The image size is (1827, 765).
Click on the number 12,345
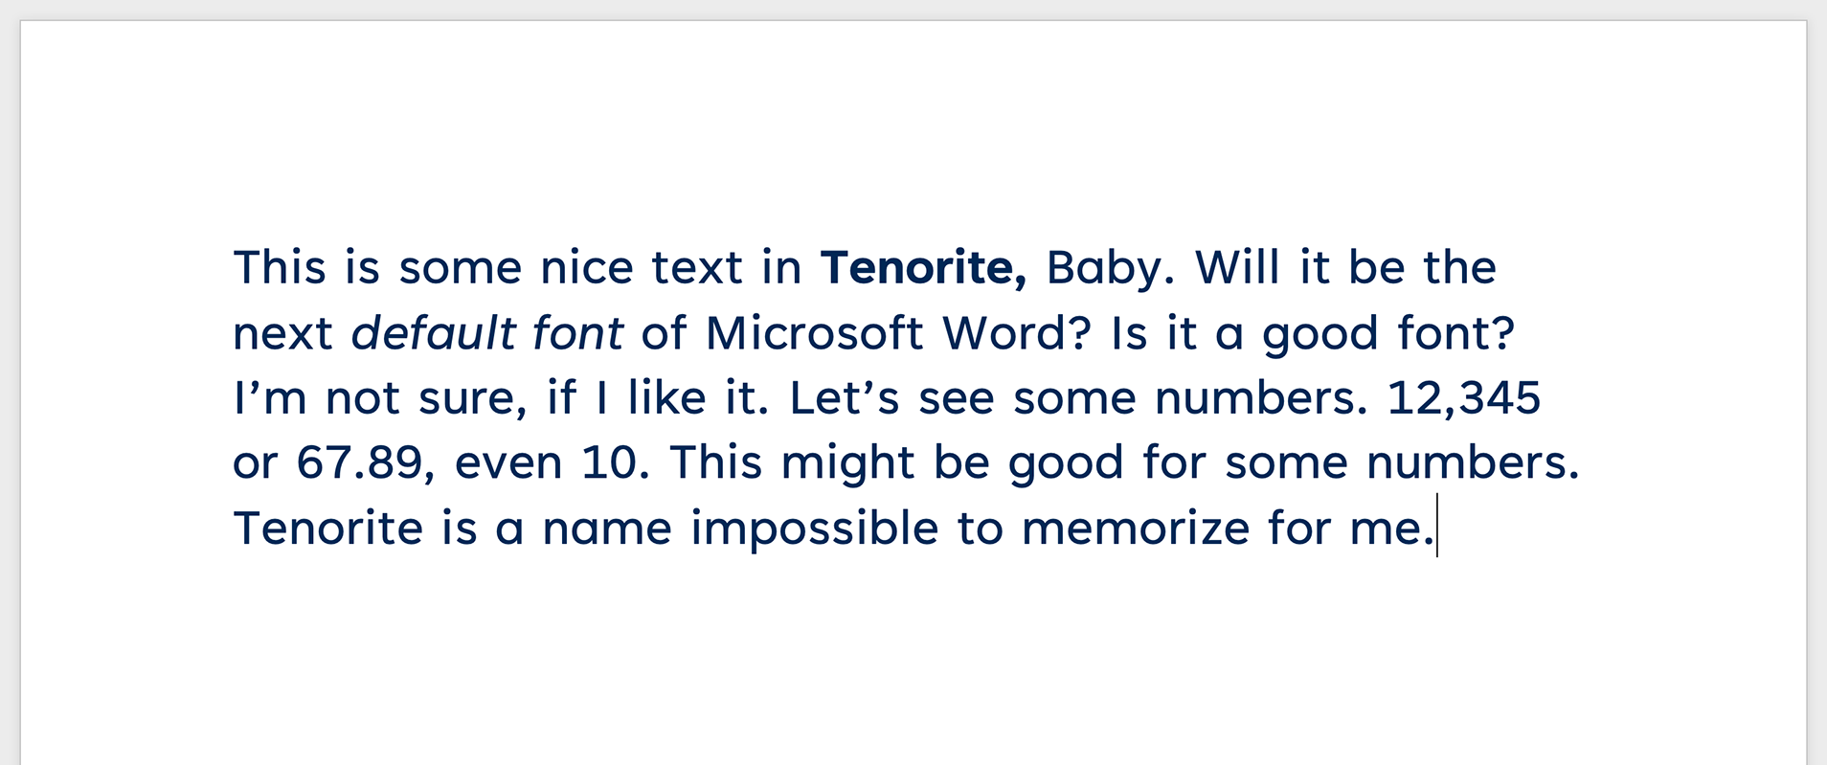pyautogui.click(x=1464, y=398)
